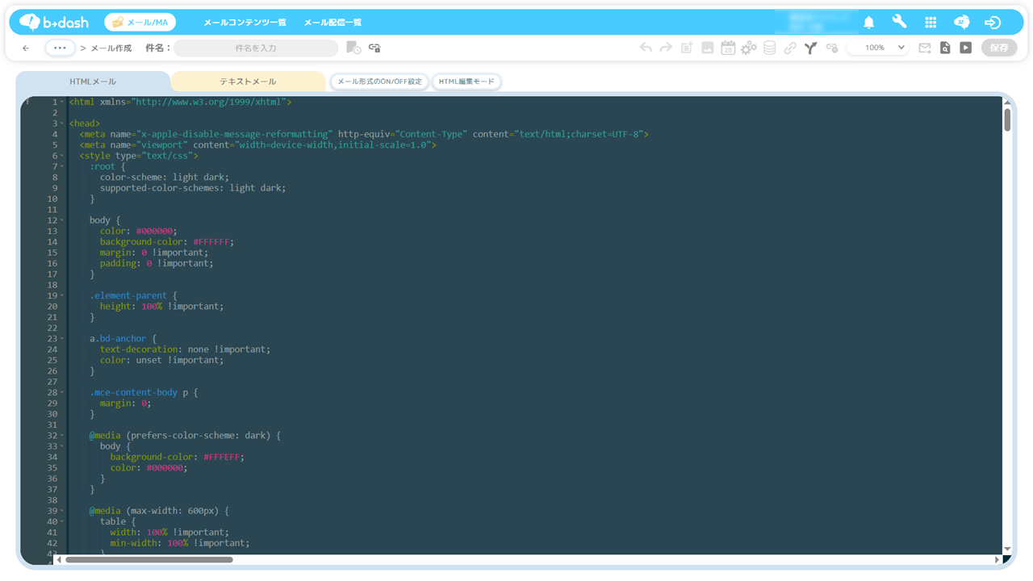Open the gears settings icon
This screenshot has height=581, width=1033.
[x=749, y=48]
